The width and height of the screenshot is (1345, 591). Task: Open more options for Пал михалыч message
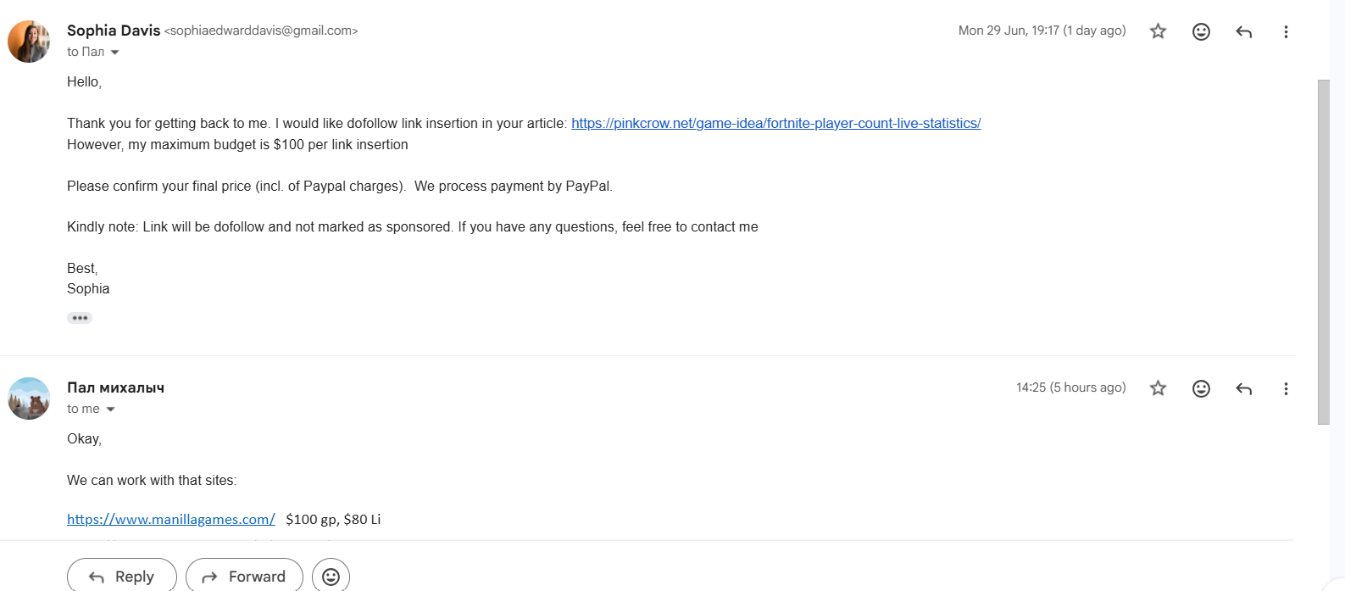1286,388
